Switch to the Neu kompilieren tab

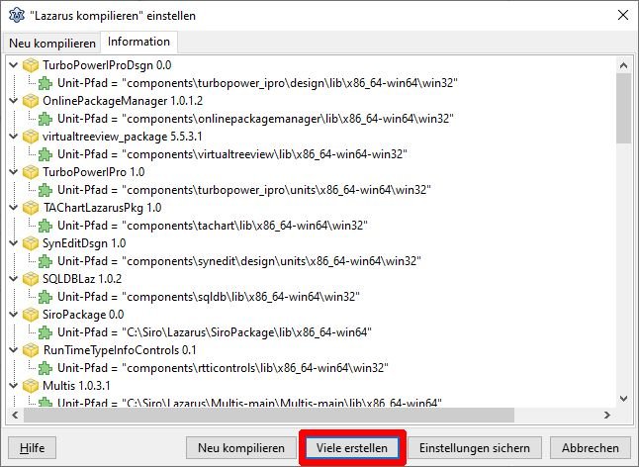[52, 44]
